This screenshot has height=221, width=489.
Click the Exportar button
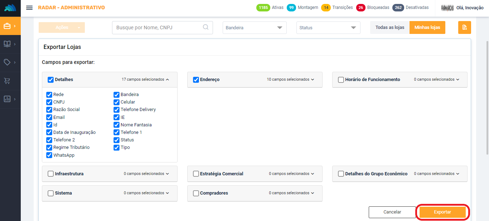(x=442, y=212)
